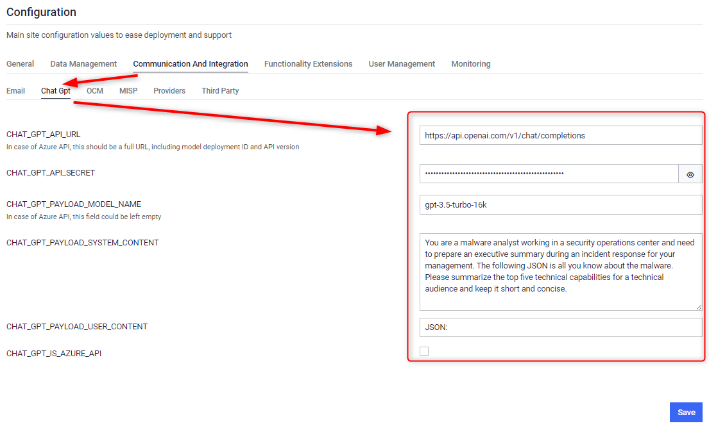
Task: Click the CHAT_GPT_PAYLOAD_SYSTEM_CONTENT label
Action: point(82,243)
